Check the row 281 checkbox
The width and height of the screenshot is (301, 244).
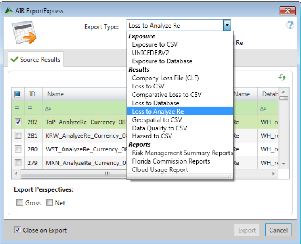point(18,135)
